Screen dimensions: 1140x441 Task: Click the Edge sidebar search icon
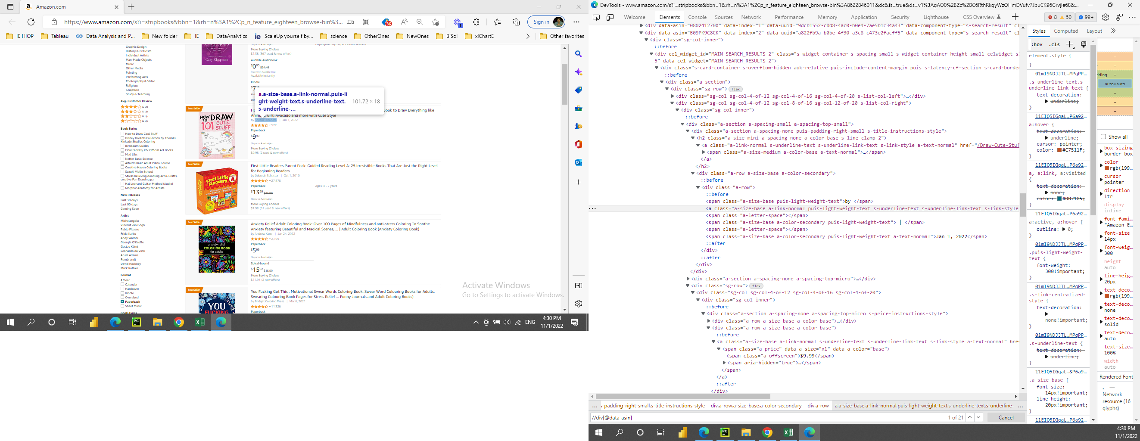[579, 54]
